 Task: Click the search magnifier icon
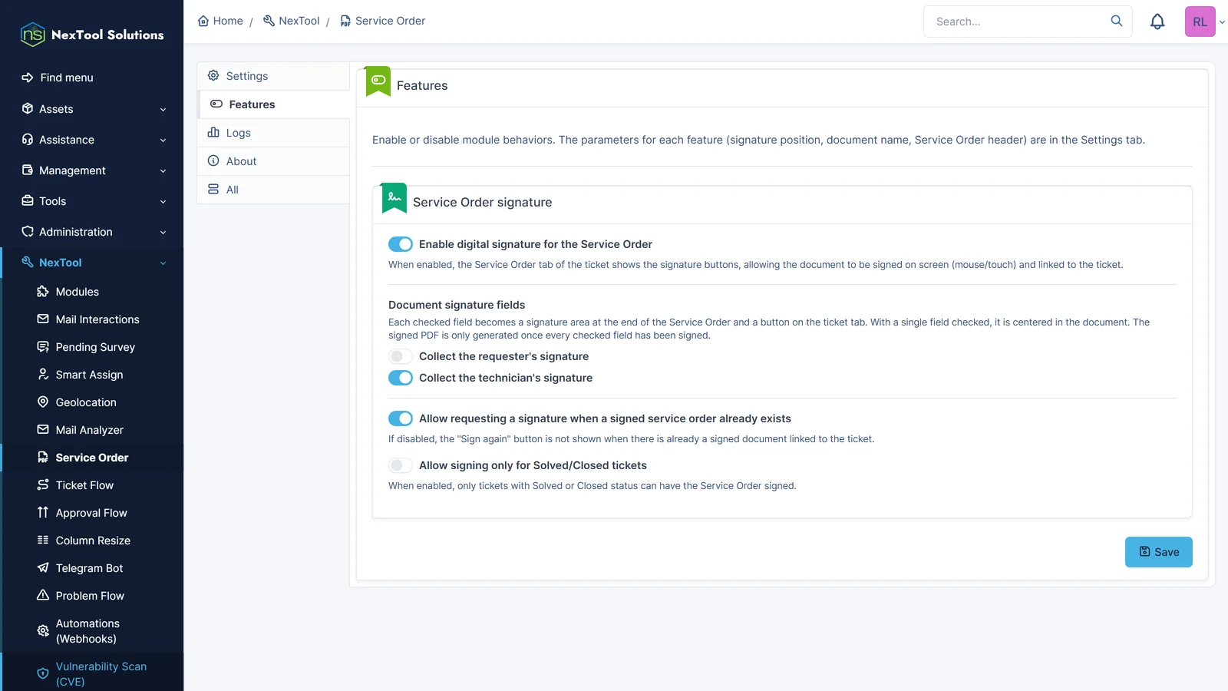point(1117,21)
